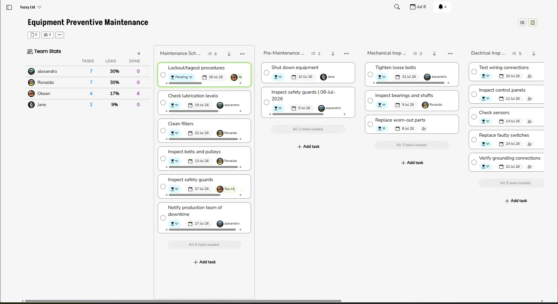
Task: Assign a user to Verify grounding connections
Action: tap(530, 167)
